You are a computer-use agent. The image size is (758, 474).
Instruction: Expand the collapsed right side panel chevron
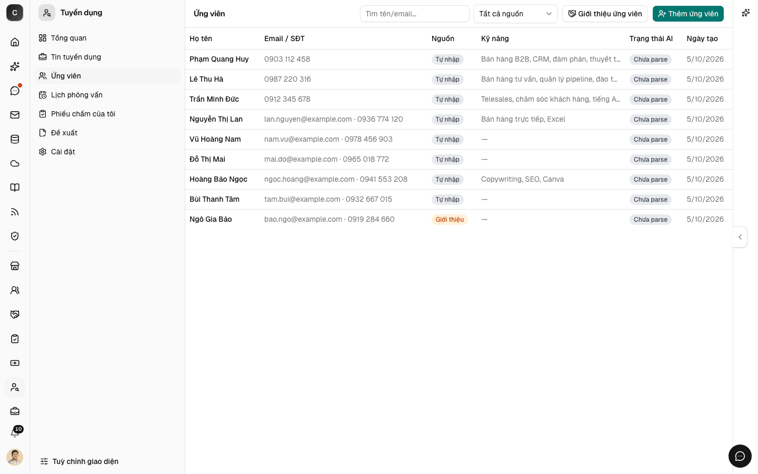click(740, 237)
